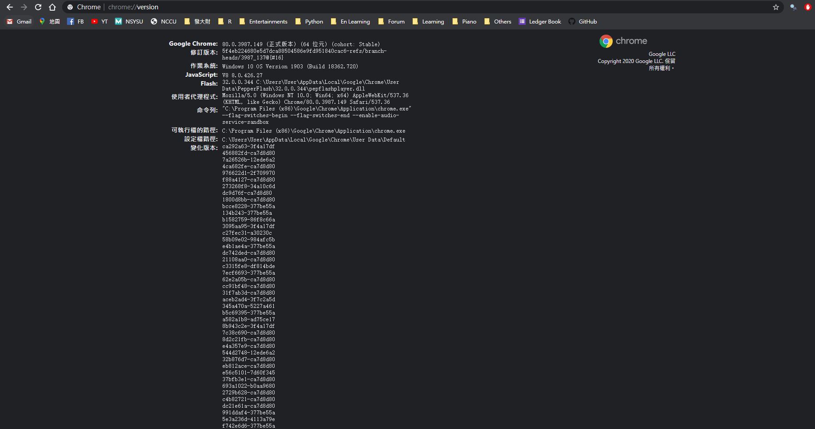The height and width of the screenshot is (429, 815).
Task: Open the Piano bookmarks folder
Action: coord(464,21)
